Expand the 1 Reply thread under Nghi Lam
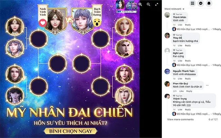221x138 pixels. (x=217, y=65)
